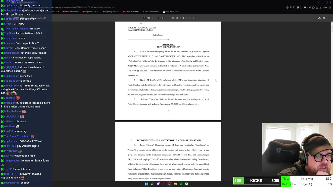Click chat username ZogPilled

pos(9,34)
